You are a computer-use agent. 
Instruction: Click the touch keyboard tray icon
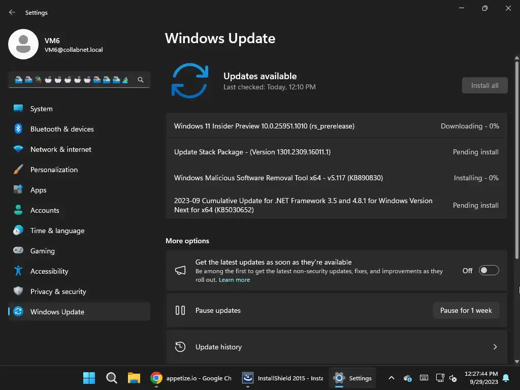click(x=424, y=378)
